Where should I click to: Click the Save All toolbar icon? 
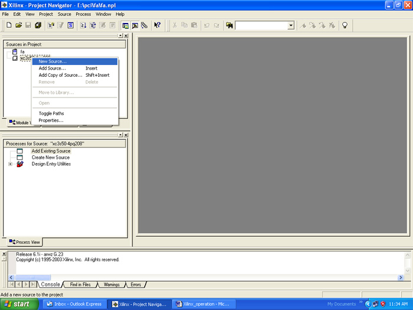(x=38, y=25)
